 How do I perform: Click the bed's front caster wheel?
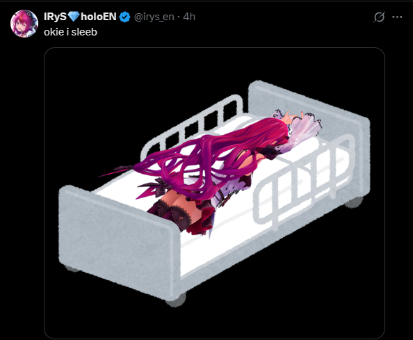coord(177,300)
